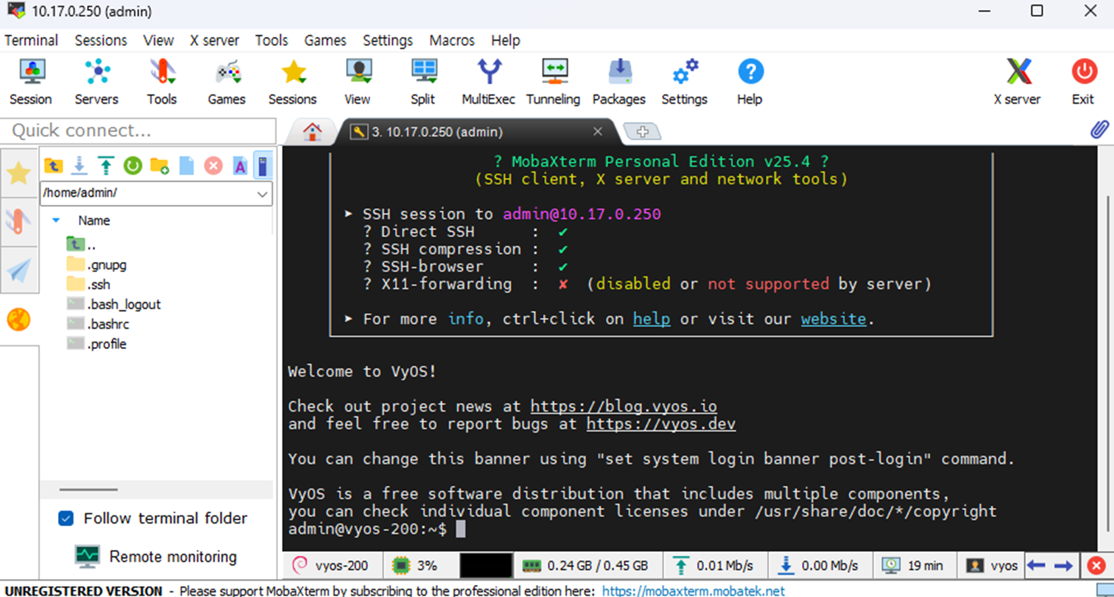The height and width of the screenshot is (597, 1114).
Task: Toggle the Follow terminal folder checkbox
Action: click(x=66, y=518)
